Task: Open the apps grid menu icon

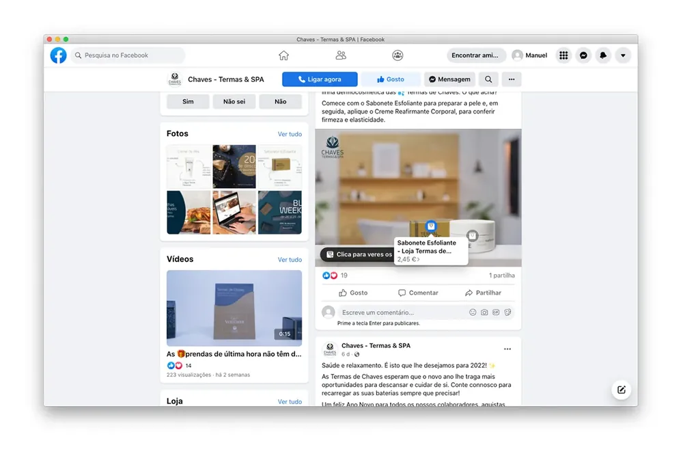Action: (x=563, y=55)
